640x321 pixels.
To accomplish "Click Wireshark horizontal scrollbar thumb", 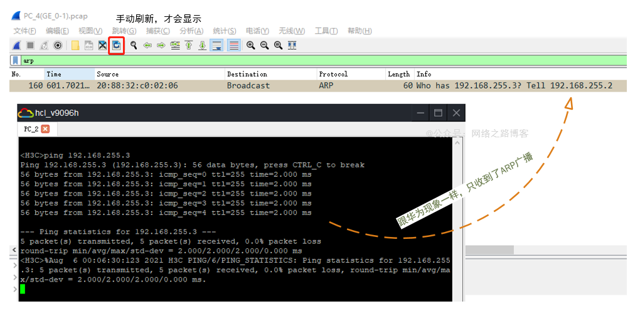I will click(489, 250).
